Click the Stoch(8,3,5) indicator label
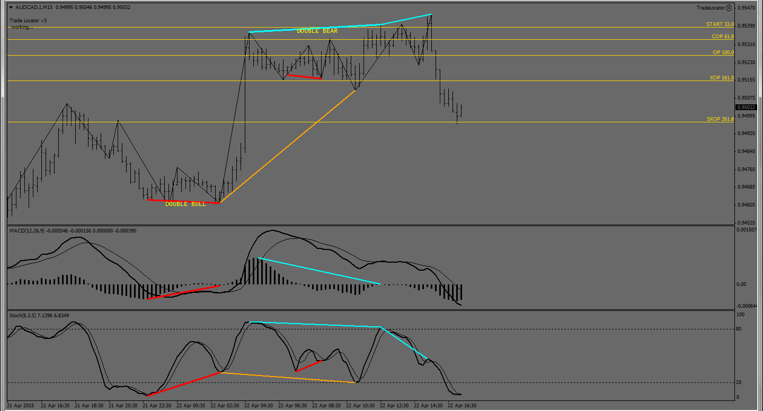Image resolution: width=763 pixels, height=411 pixels. coord(23,316)
